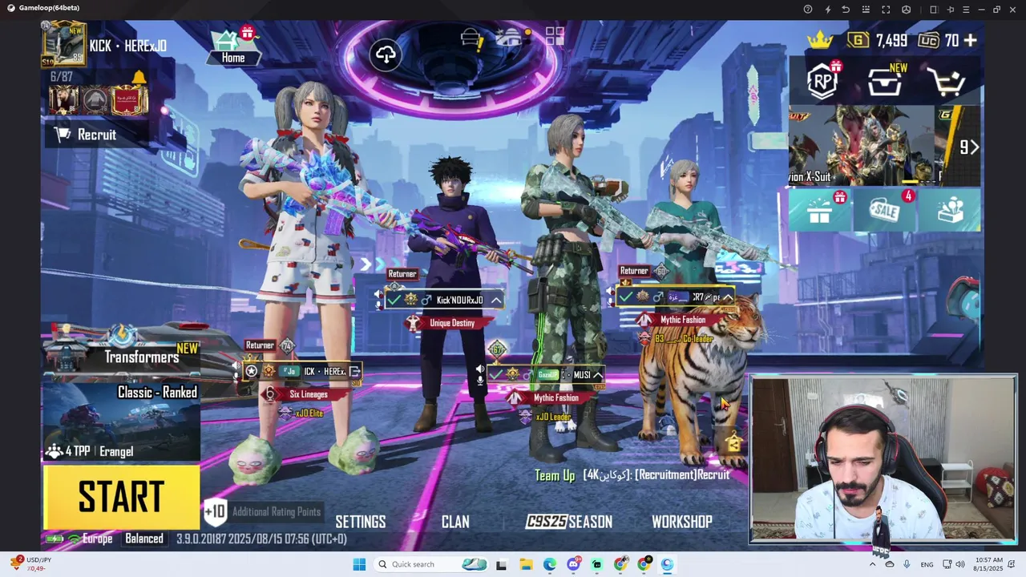Open the inventory crate marked NEW
Viewport: 1026px width, 577px height.
[x=887, y=81]
